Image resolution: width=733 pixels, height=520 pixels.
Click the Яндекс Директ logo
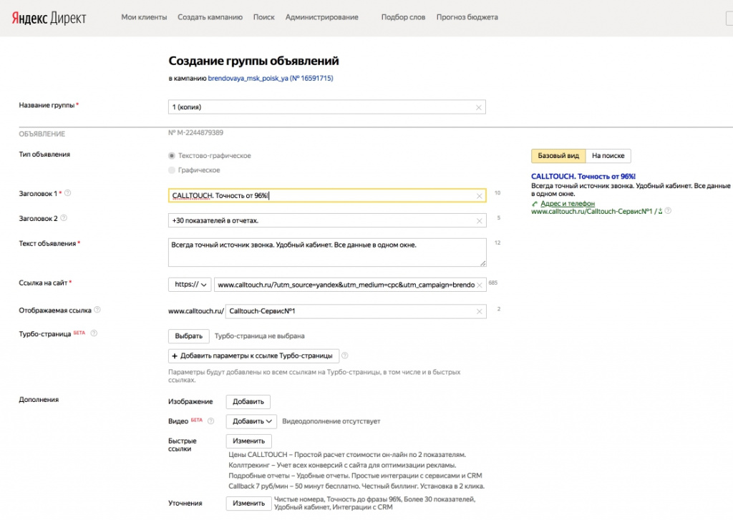point(49,18)
